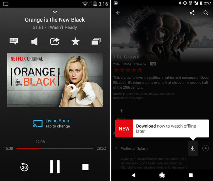Pause the playback
Viewport: 213px width, 181px height.
point(55,167)
